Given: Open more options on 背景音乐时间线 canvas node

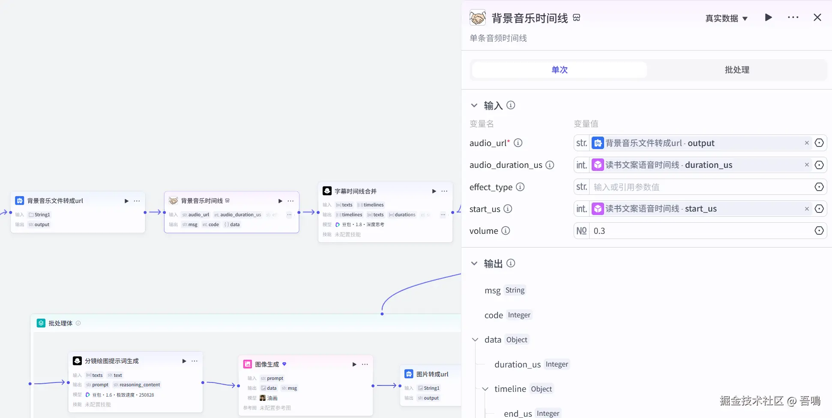Looking at the screenshot, I should (x=290, y=201).
